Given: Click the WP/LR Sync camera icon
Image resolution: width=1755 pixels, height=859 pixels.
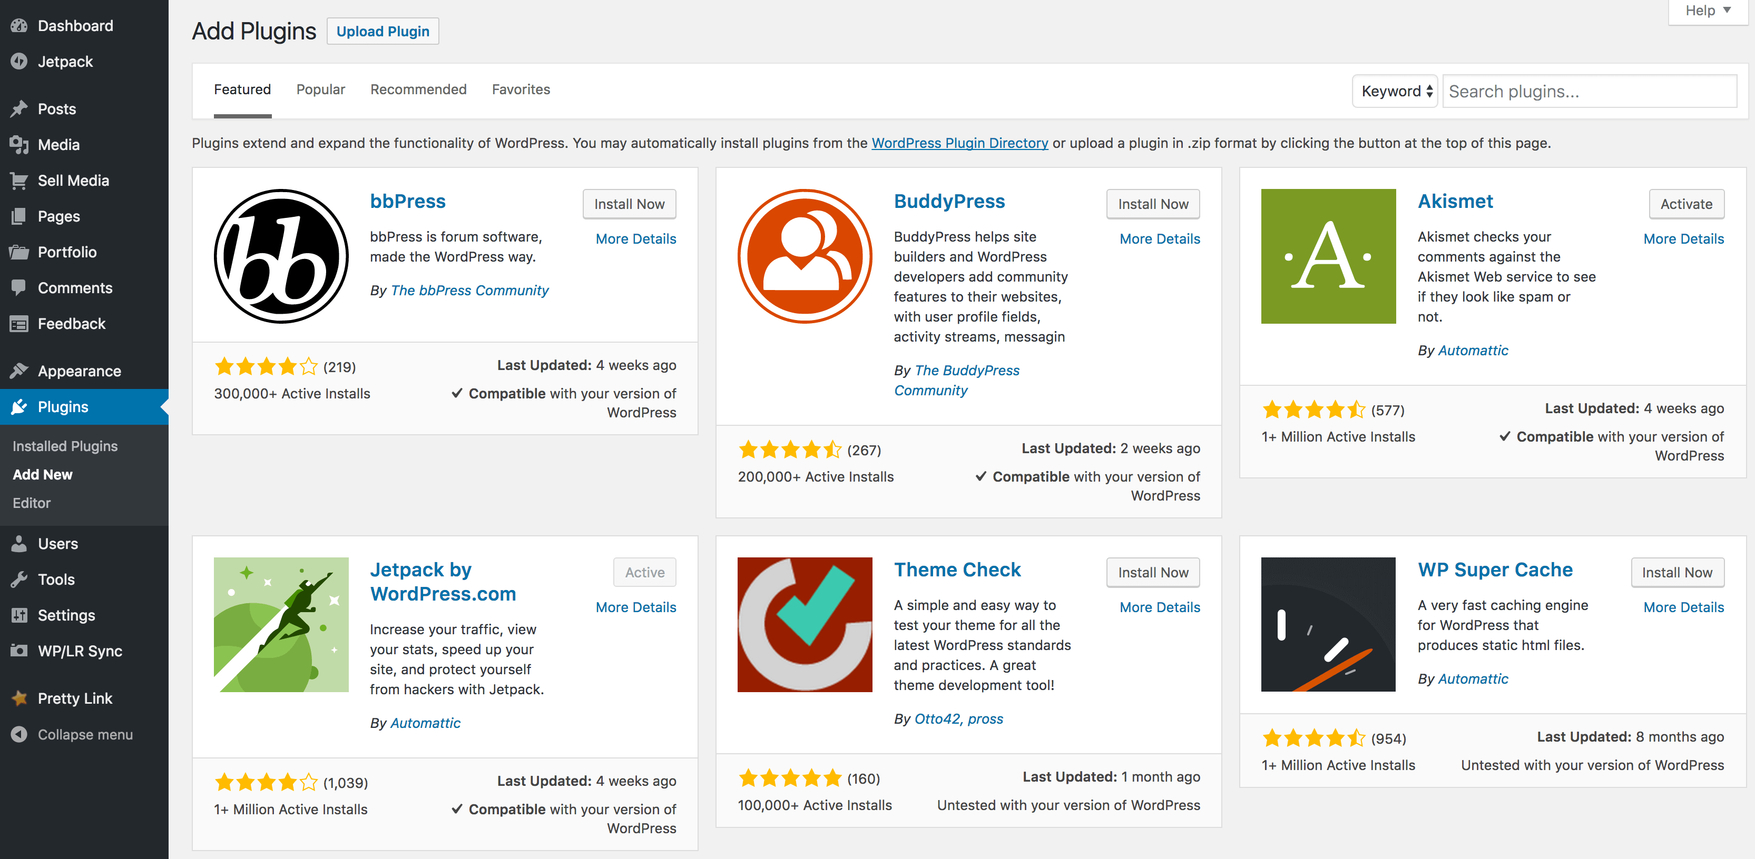Looking at the screenshot, I should (x=19, y=651).
